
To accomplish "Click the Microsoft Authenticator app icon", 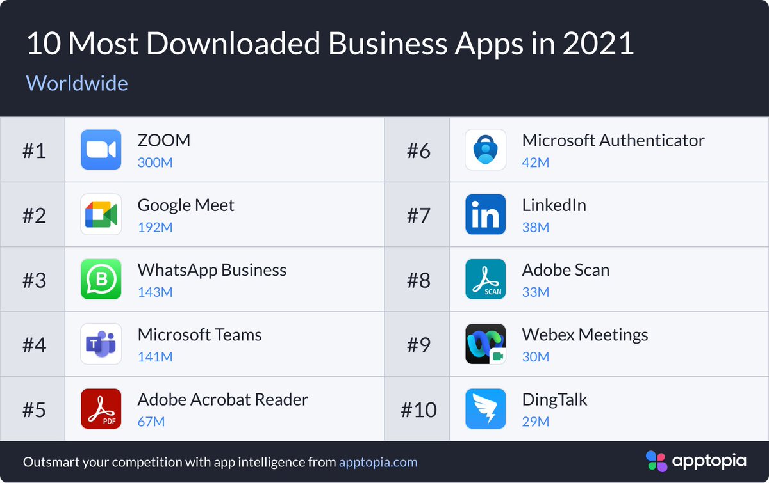I will point(485,150).
